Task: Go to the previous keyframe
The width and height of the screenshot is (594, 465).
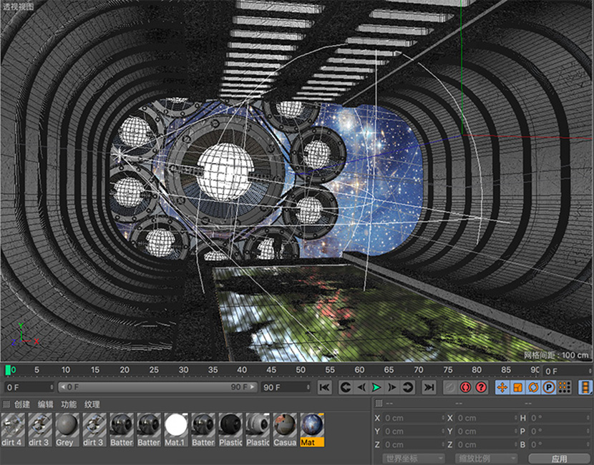Action: (x=345, y=387)
